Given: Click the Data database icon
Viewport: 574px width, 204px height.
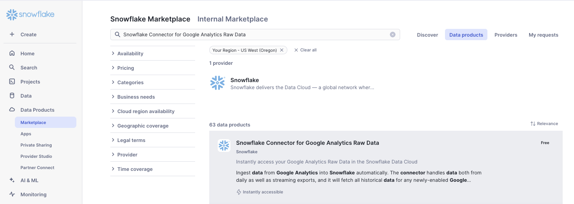Looking at the screenshot, I should [12, 95].
